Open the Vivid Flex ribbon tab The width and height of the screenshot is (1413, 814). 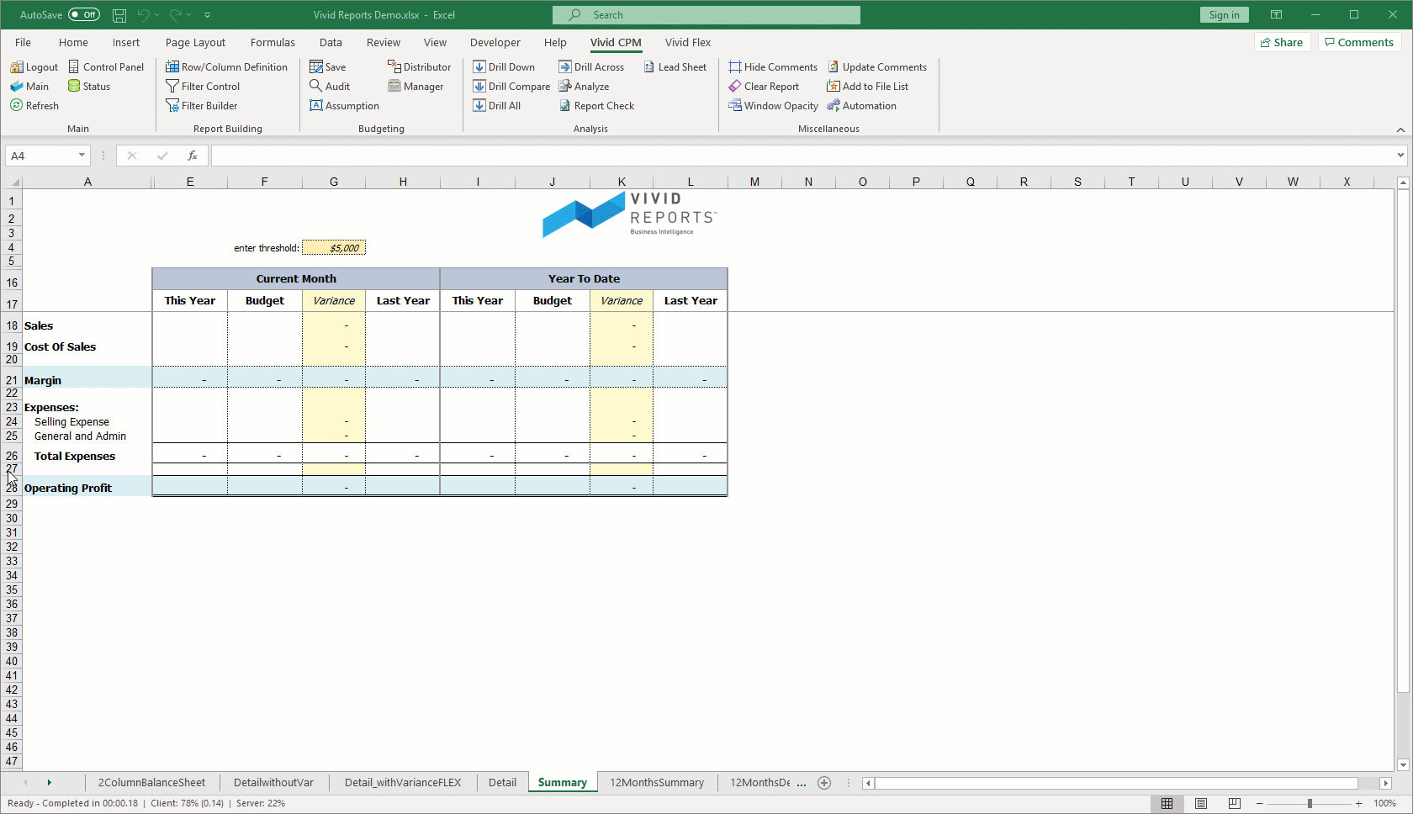tap(687, 43)
